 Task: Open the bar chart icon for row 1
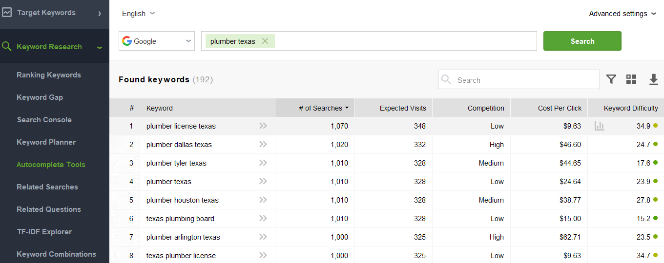pyautogui.click(x=600, y=126)
